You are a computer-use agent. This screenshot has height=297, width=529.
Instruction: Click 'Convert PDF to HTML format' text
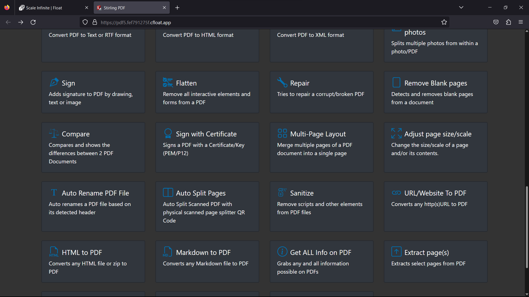pyautogui.click(x=198, y=35)
